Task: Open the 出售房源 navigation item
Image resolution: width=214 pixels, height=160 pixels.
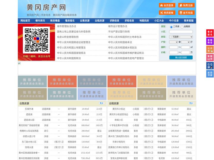Action: point(85,21)
